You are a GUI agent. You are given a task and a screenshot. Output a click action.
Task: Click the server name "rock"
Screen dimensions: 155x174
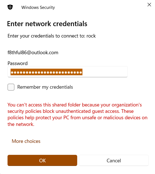tap(91, 36)
